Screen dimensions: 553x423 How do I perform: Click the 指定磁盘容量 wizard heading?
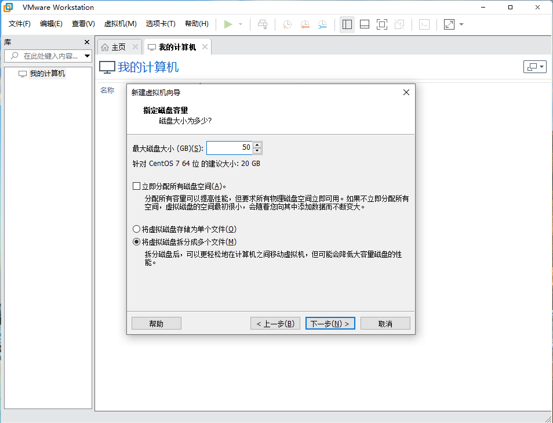(165, 110)
